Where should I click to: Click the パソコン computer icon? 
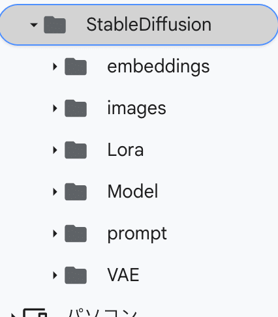(35, 312)
